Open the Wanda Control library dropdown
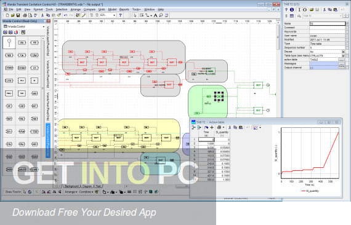Viewport: 351px width, 225px height. click(x=44, y=26)
